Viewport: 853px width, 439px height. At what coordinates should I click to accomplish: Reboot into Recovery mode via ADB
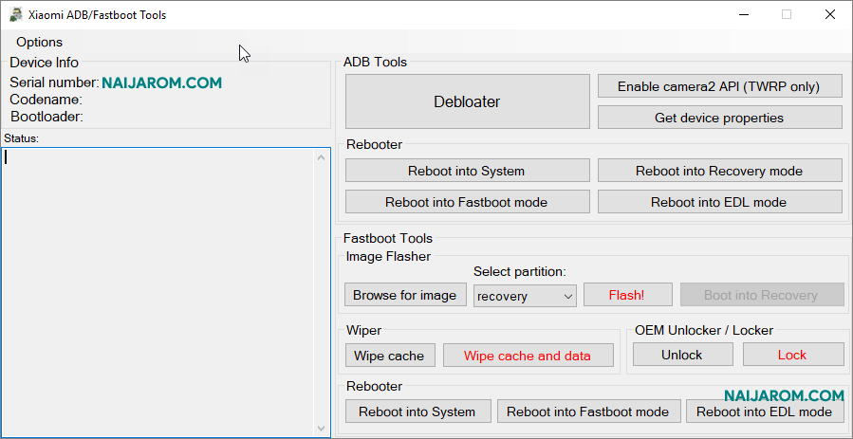pos(720,171)
